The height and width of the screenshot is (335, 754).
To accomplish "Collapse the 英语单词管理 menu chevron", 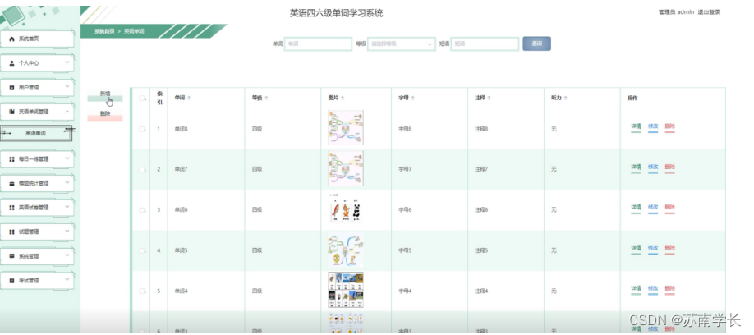I will tap(67, 111).
